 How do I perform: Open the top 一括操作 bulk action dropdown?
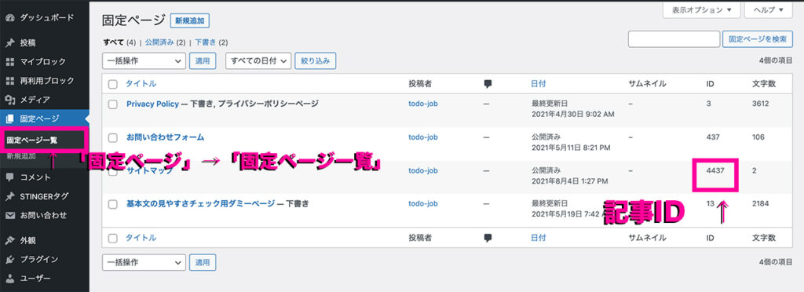pos(144,60)
